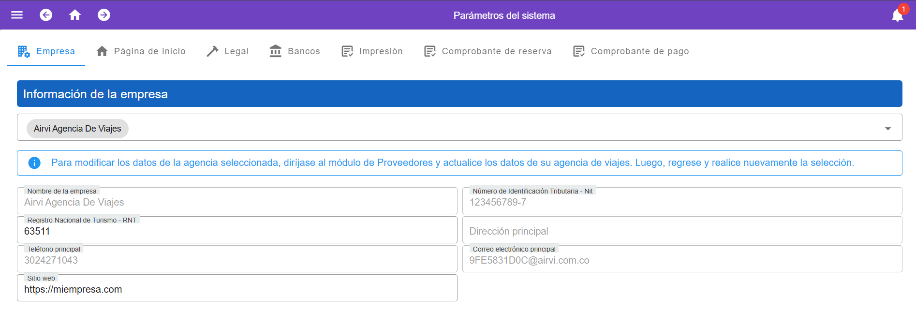Viewport: 916px width, 312px height.
Task: Click the Bancos bank building icon
Action: pyautogui.click(x=275, y=51)
